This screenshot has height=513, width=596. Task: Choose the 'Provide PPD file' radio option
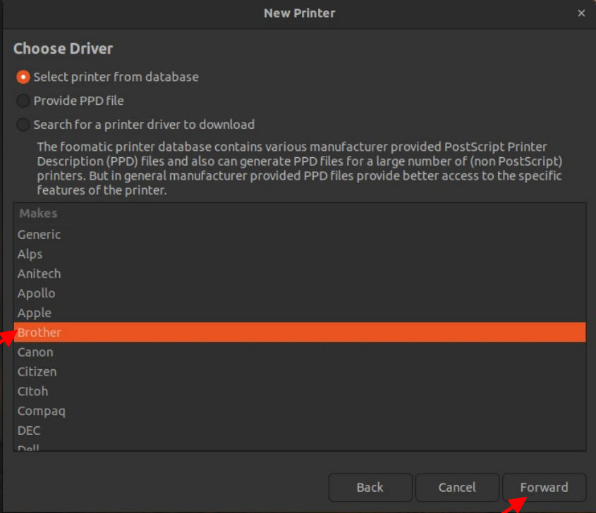pos(23,101)
